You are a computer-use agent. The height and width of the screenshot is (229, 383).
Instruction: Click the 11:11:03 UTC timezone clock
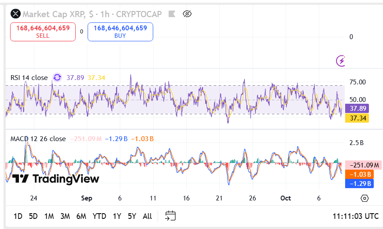point(355,216)
